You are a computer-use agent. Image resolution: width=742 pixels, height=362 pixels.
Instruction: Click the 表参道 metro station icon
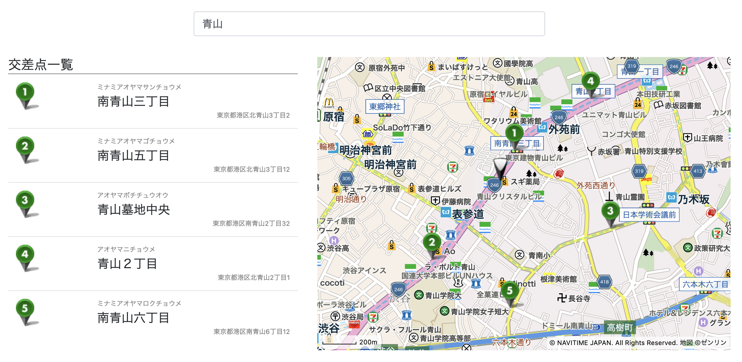point(446,212)
